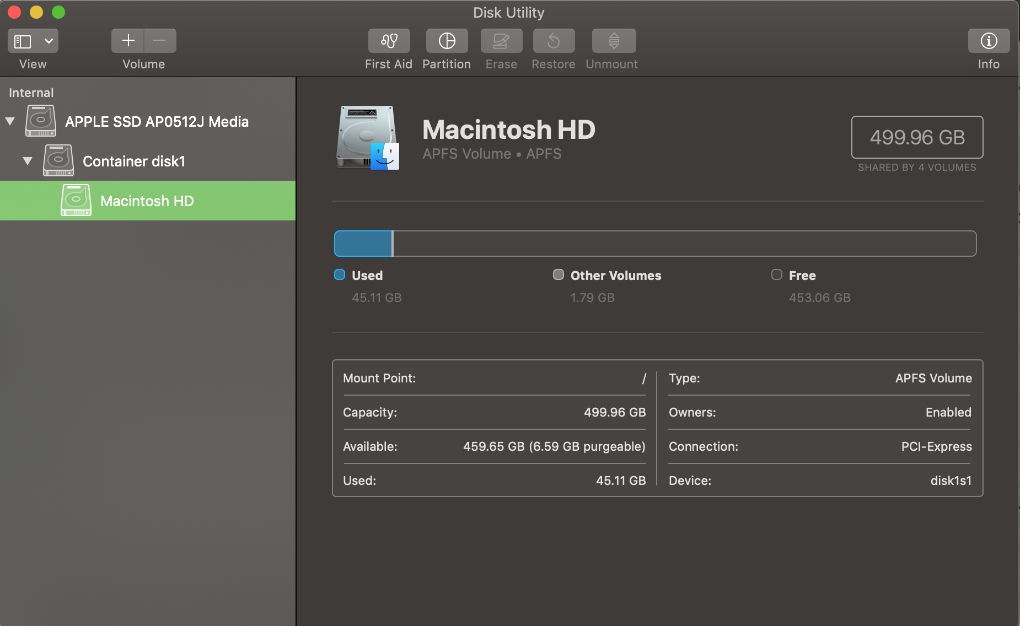Click the Mount Point row
Viewport: 1020px width, 626px height.
pyautogui.click(x=494, y=378)
